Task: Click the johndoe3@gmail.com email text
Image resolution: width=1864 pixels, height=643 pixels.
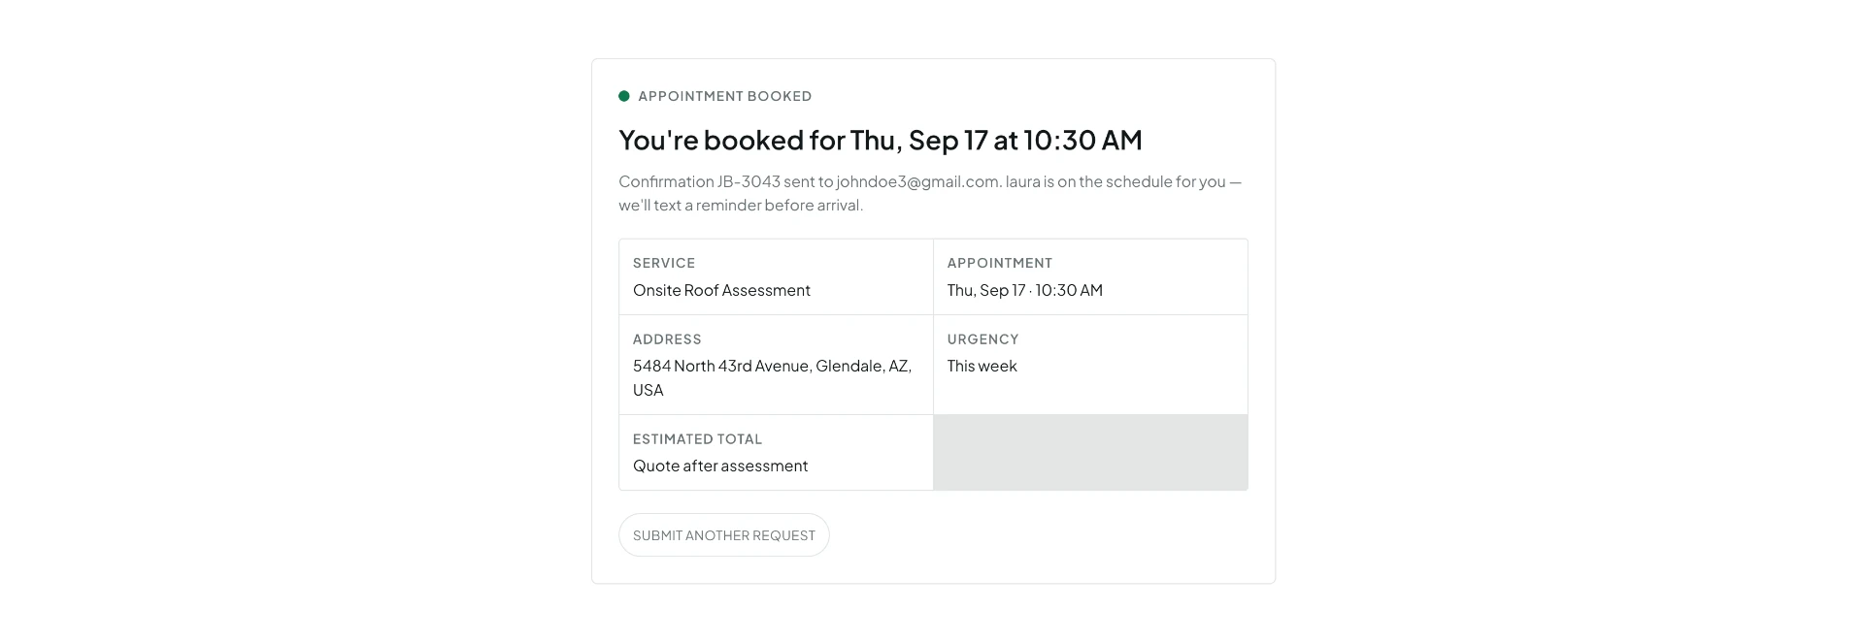Action: click(917, 181)
